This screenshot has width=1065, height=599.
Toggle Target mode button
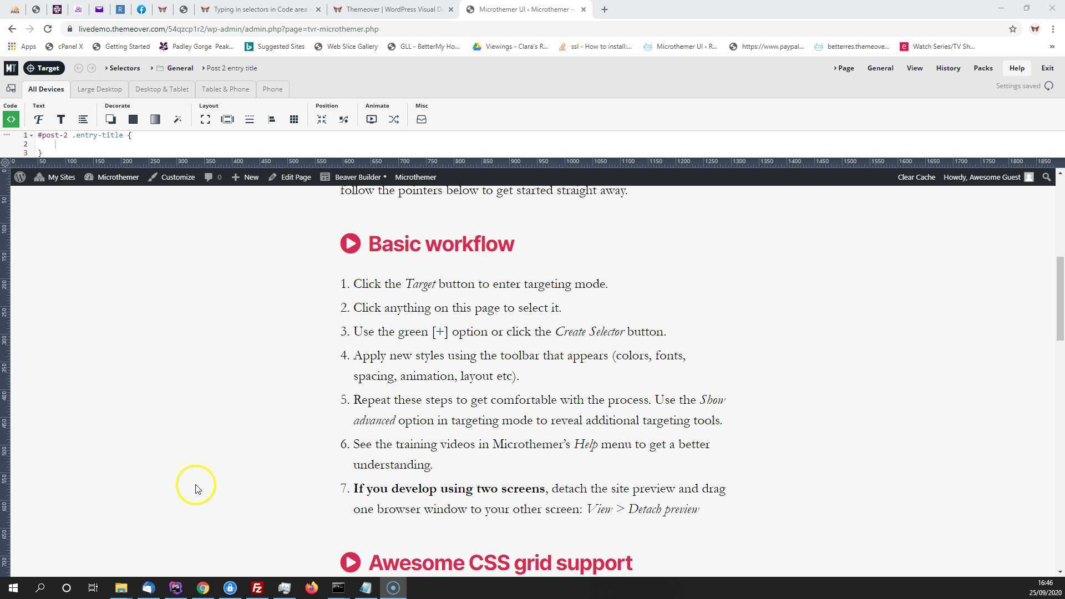pos(44,68)
